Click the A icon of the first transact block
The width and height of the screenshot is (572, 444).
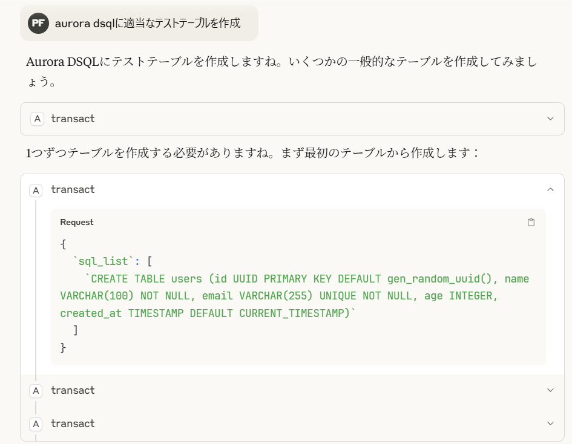tap(37, 119)
